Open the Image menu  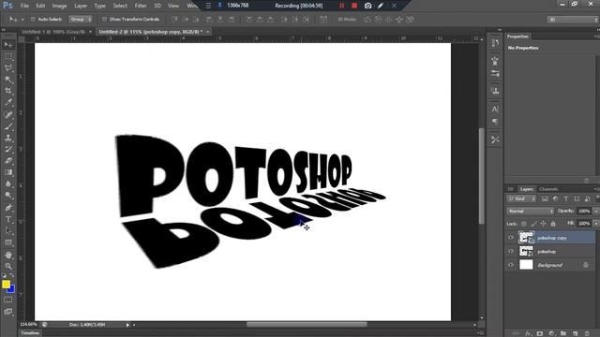pyautogui.click(x=59, y=6)
